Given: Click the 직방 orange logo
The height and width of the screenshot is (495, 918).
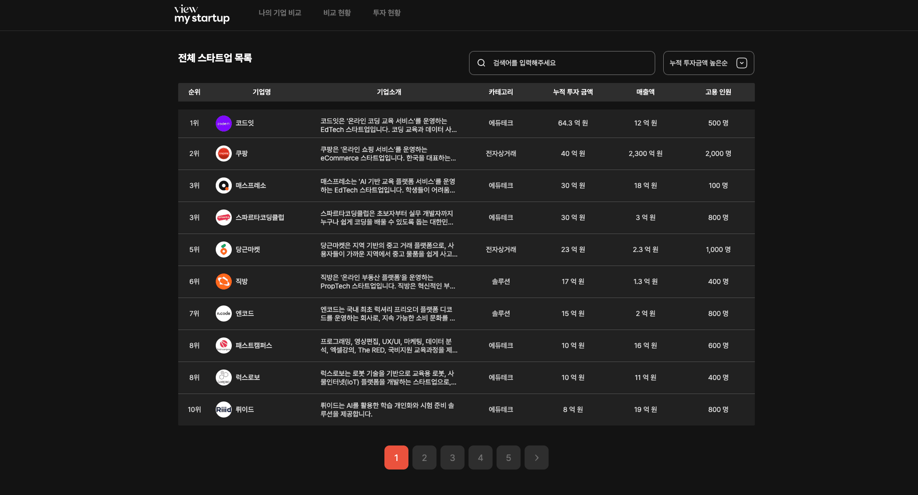Looking at the screenshot, I should click(224, 281).
